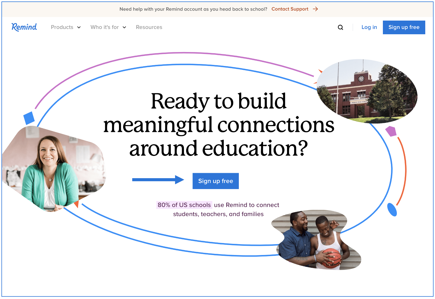Click the Log in link
The height and width of the screenshot is (299, 435).
tap(369, 27)
